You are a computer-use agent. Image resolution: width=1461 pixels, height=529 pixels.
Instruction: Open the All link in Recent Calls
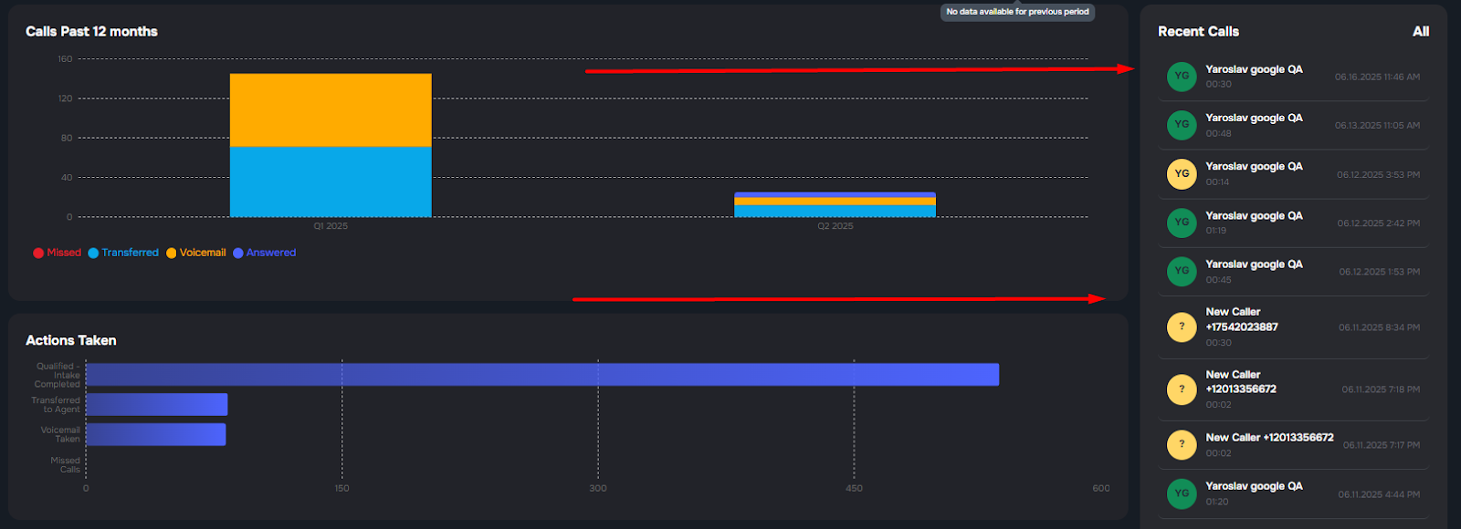point(1421,31)
